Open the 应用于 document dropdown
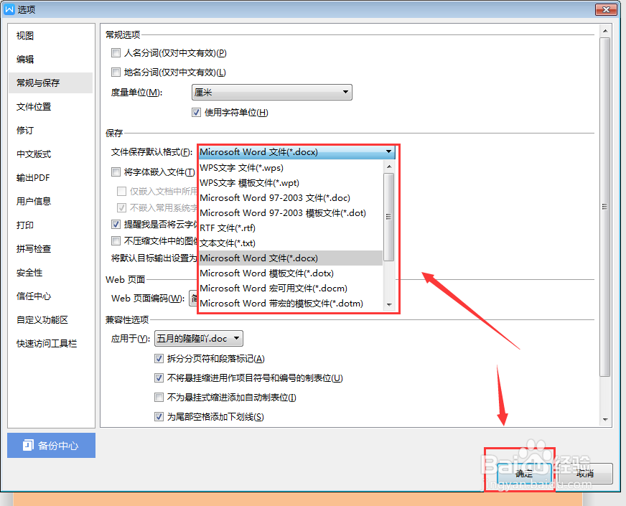 [x=198, y=339]
